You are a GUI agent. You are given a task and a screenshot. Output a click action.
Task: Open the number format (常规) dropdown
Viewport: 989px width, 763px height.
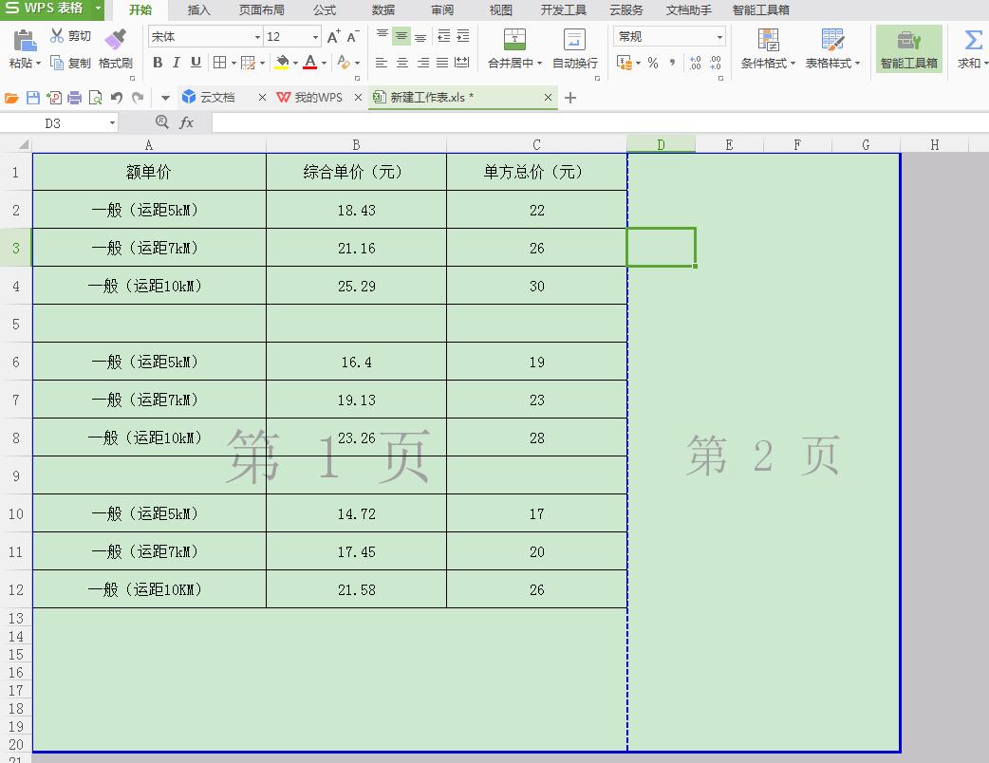click(719, 35)
